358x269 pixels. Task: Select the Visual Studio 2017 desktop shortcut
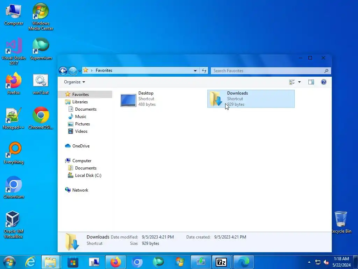coord(14,51)
